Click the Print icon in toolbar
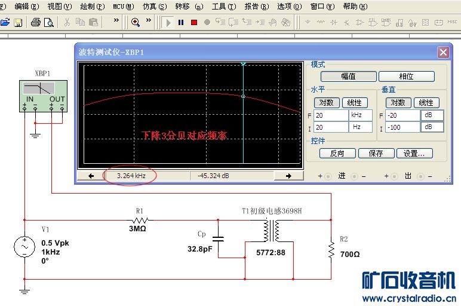The image size is (461, 306). (x=35, y=22)
